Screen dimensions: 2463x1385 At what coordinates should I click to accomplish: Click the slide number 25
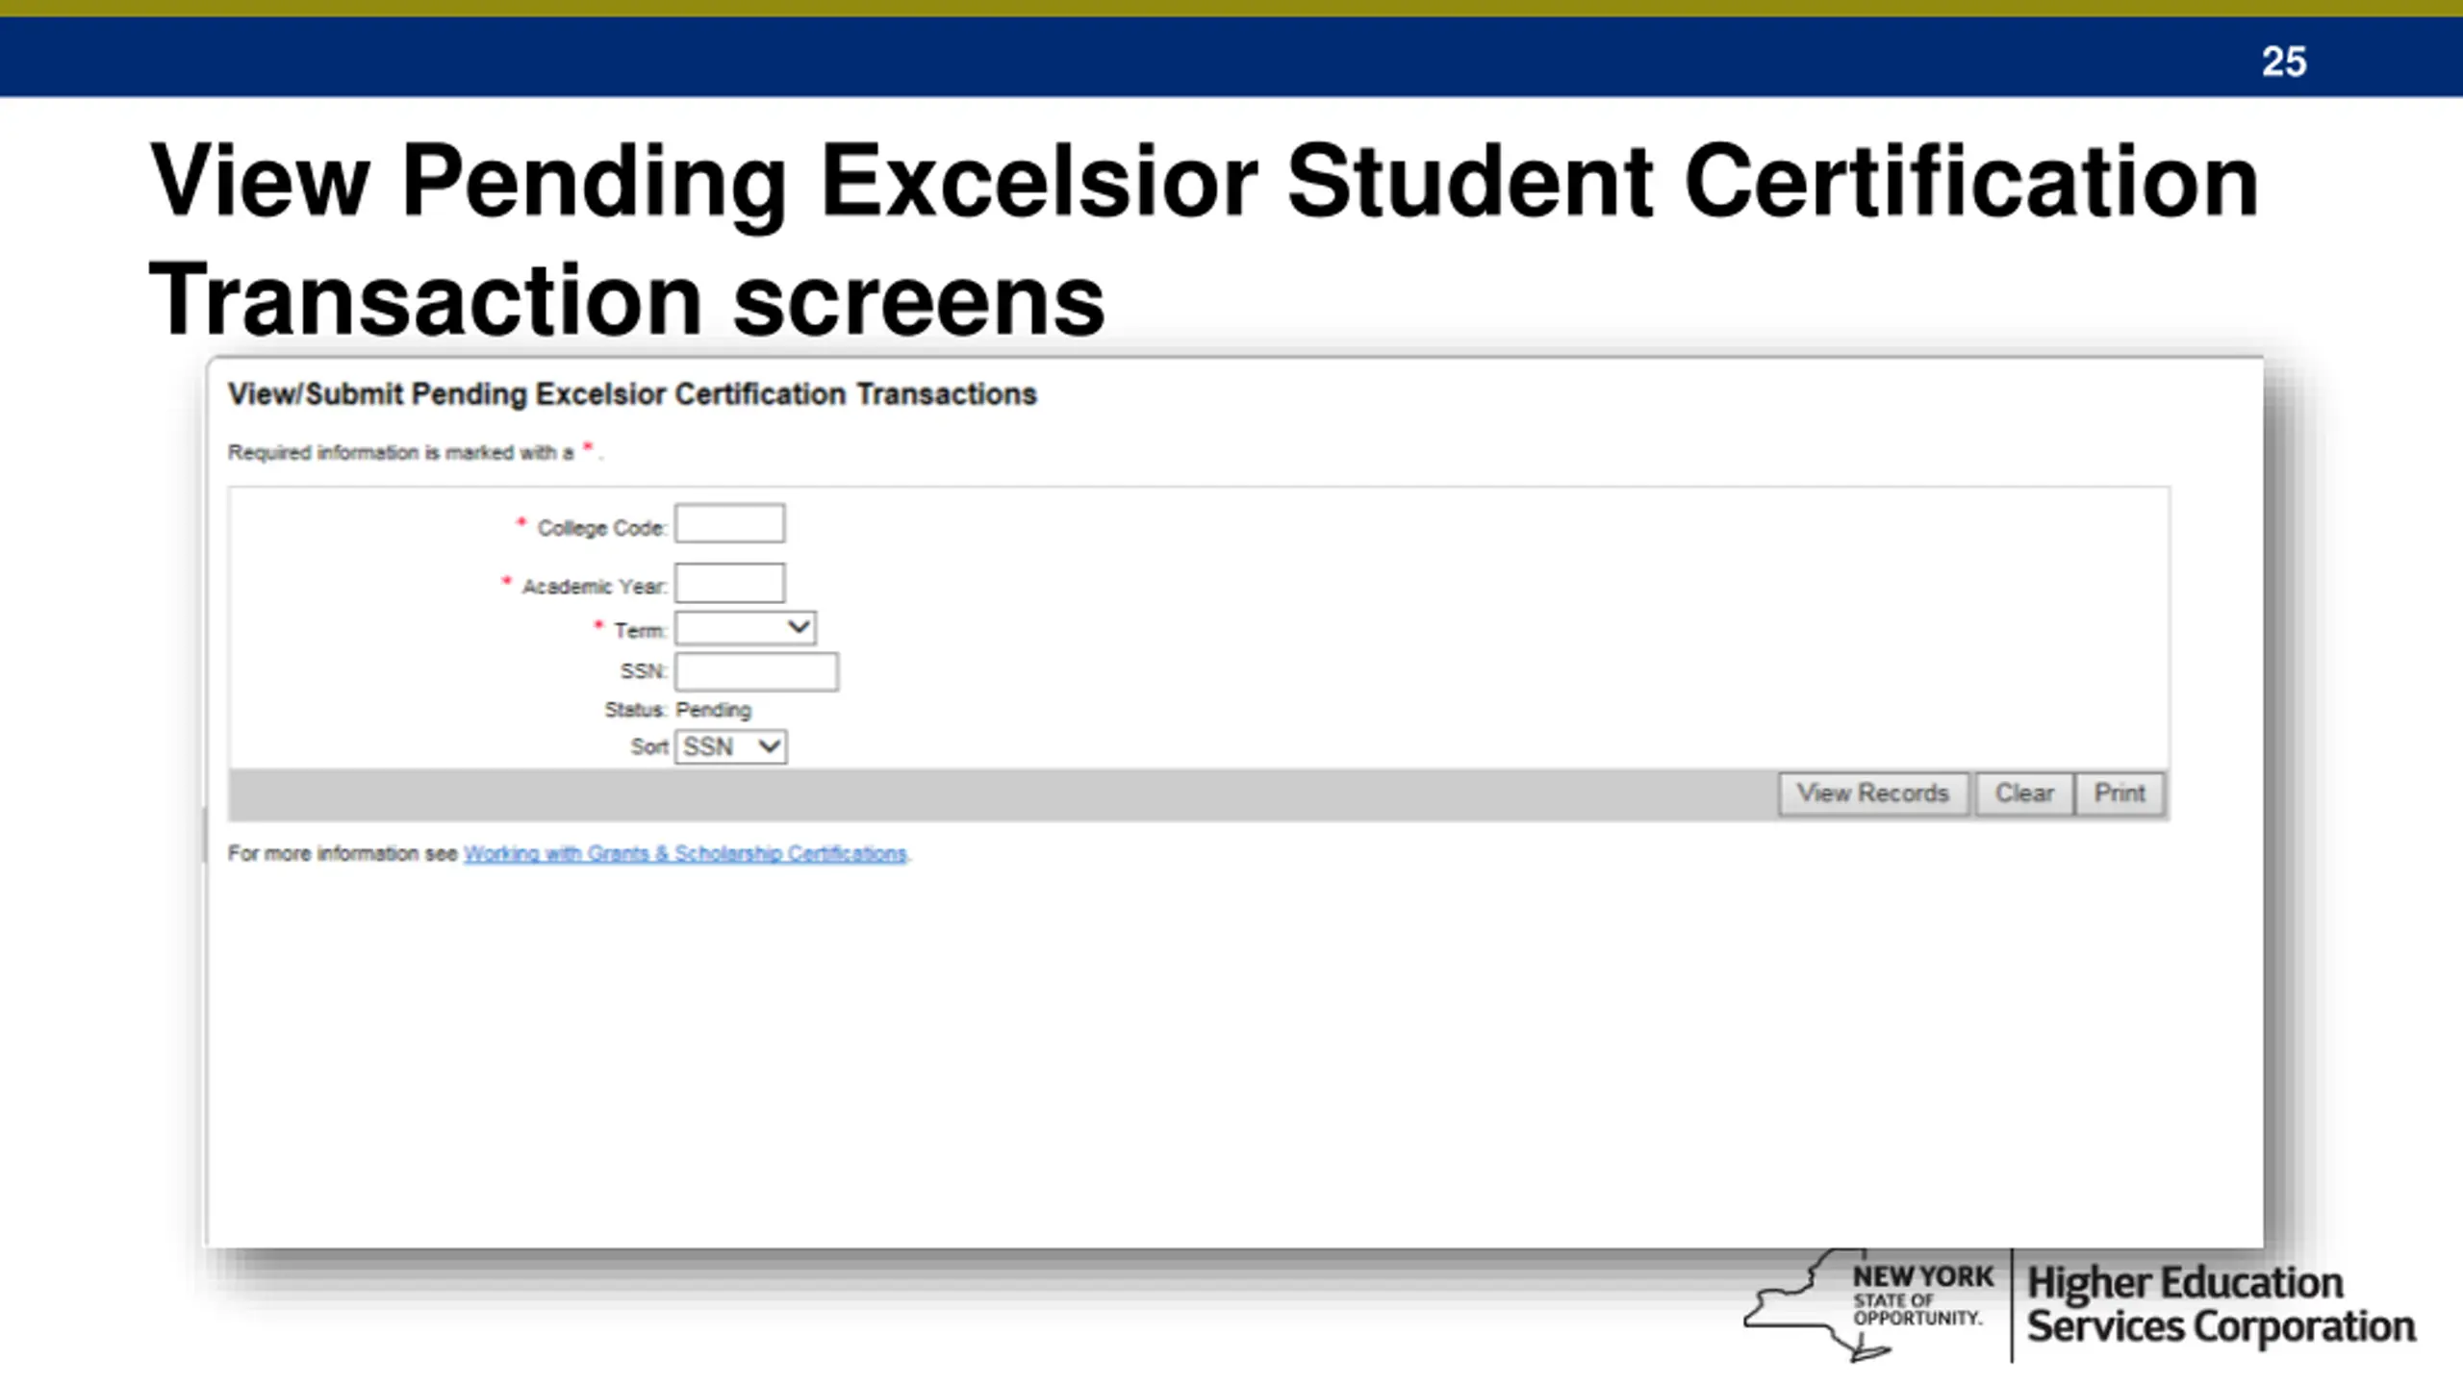2283,62
